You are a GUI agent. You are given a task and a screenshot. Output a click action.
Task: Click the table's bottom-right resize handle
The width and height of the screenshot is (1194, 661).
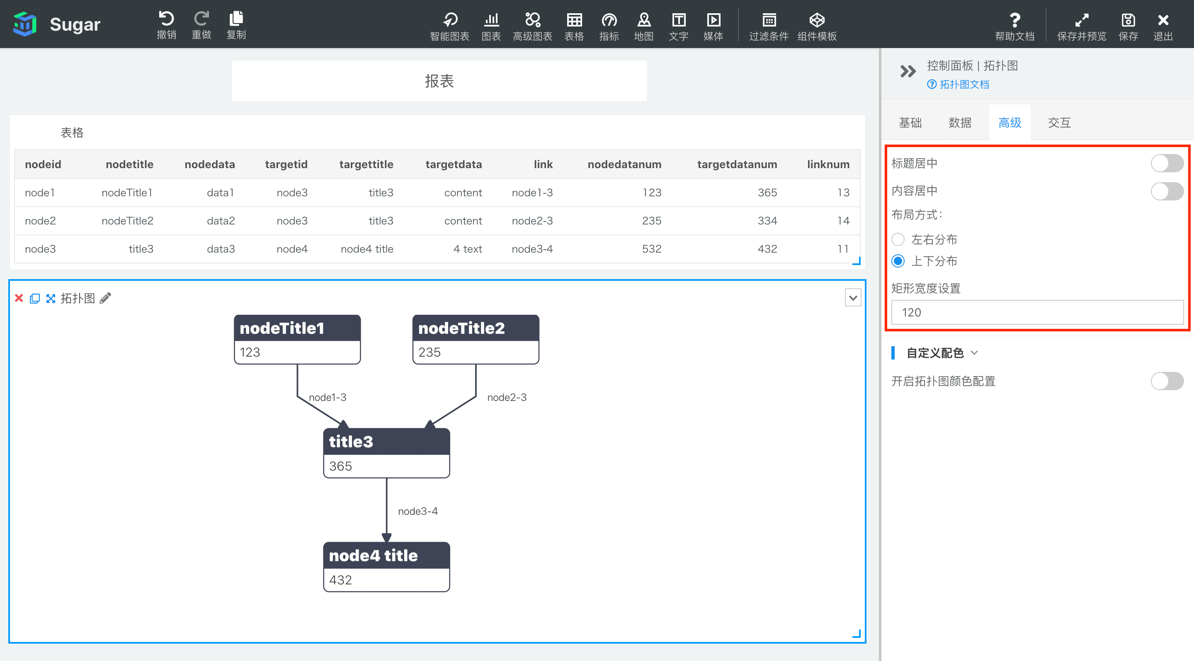857,261
